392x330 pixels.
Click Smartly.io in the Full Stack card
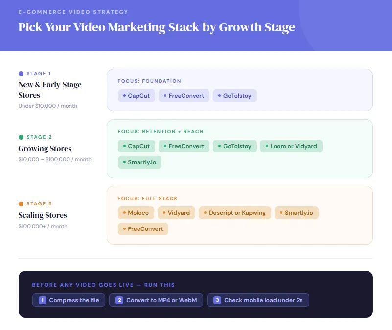[296, 213]
